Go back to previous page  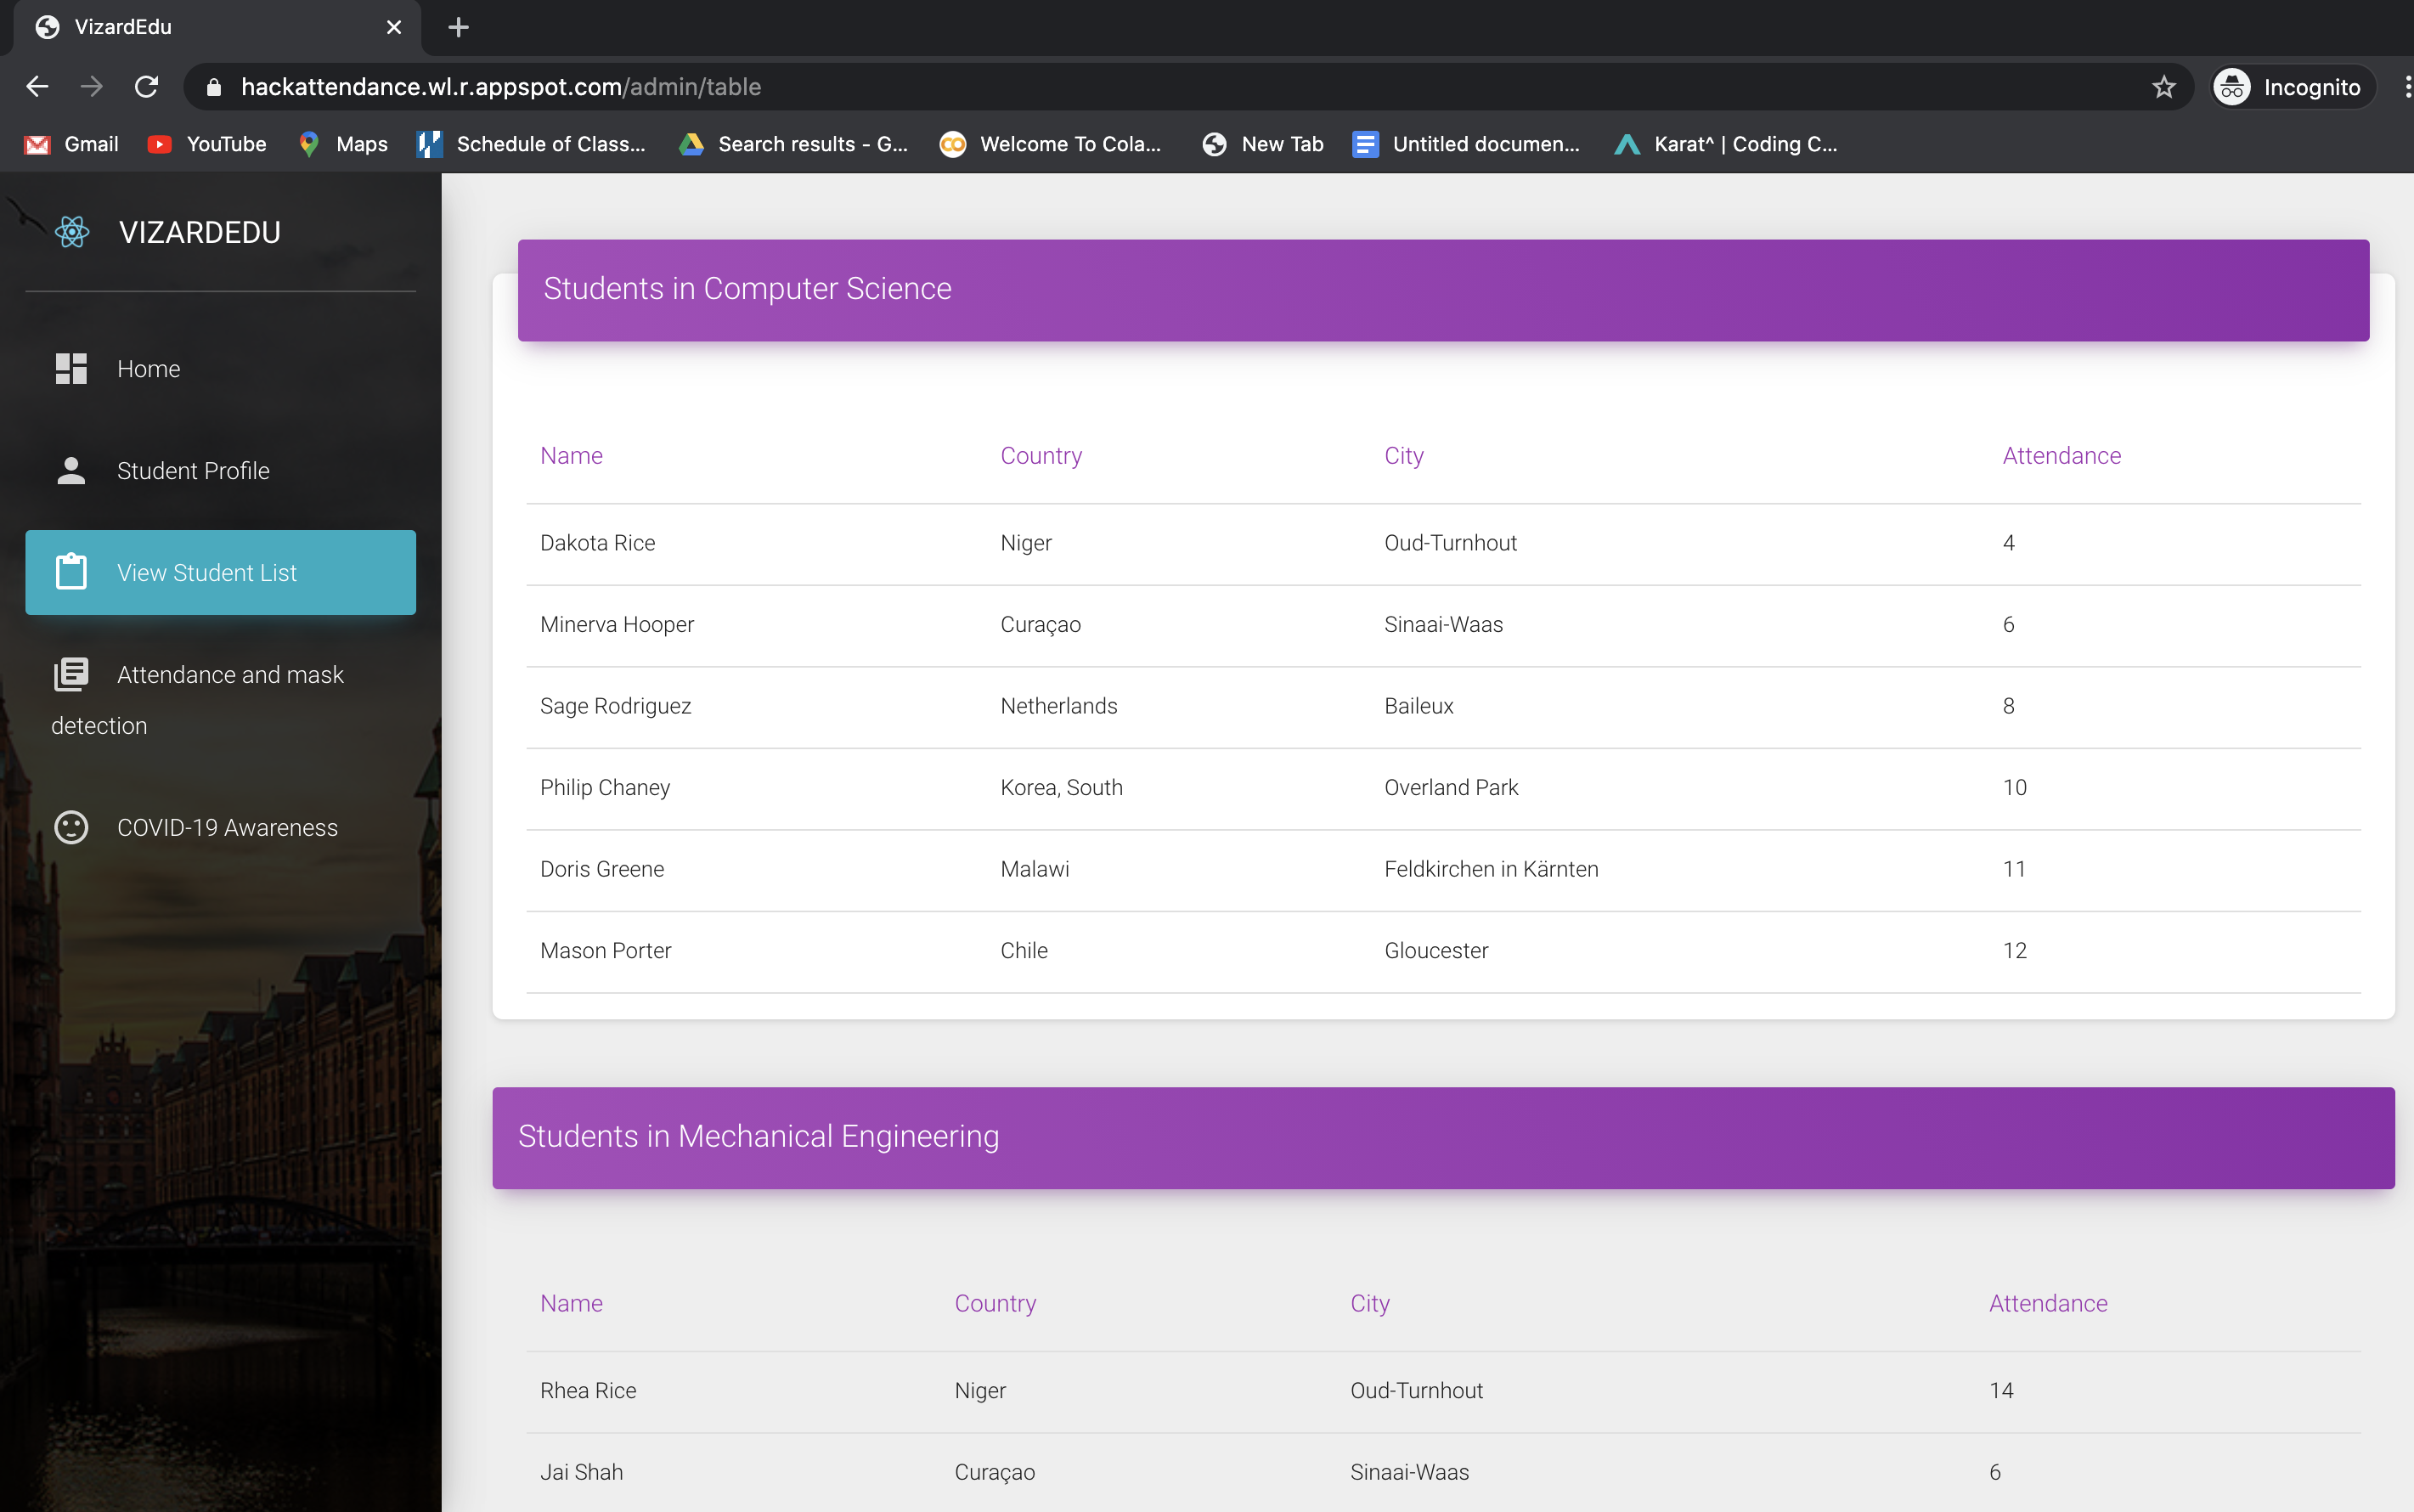[x=37, y=87]
